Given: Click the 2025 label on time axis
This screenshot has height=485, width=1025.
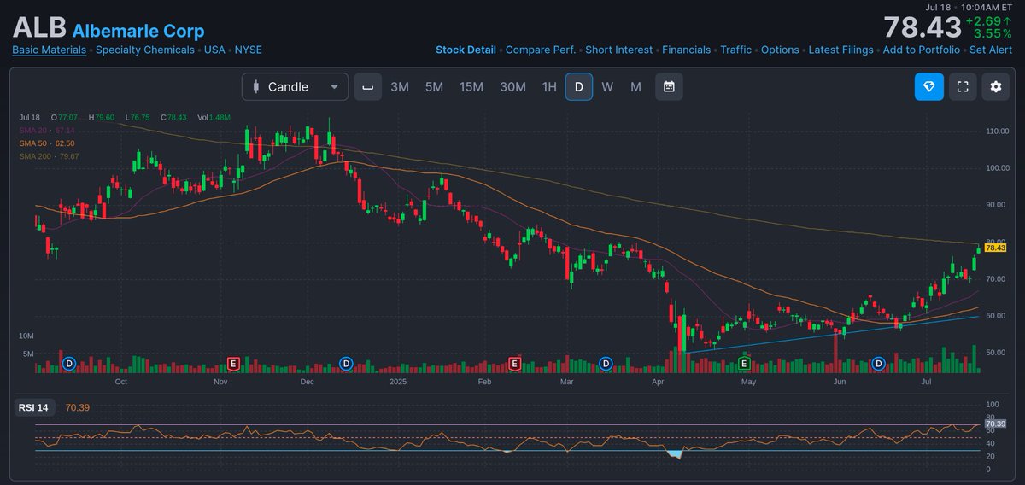Looking at the screenshot, I should [x=397, y=382].
